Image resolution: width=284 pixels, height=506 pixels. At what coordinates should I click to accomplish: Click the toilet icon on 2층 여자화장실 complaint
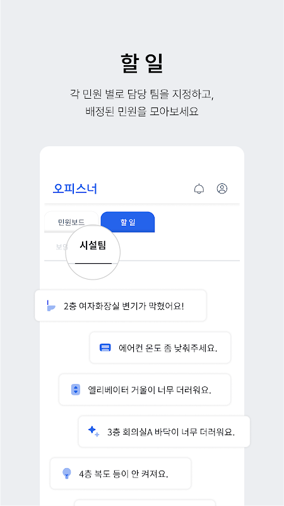pos(51,305)
